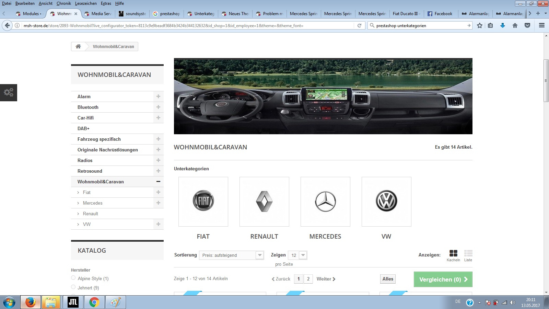Open the volume control in tray
The image size is (549, 309).
pyautogui.click(x=513, y=302)
